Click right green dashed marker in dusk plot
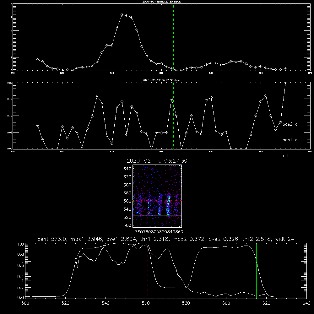Image resolution: width=314 pixels, height=314 pixels. pyautogui.click(x=173, y=116)
